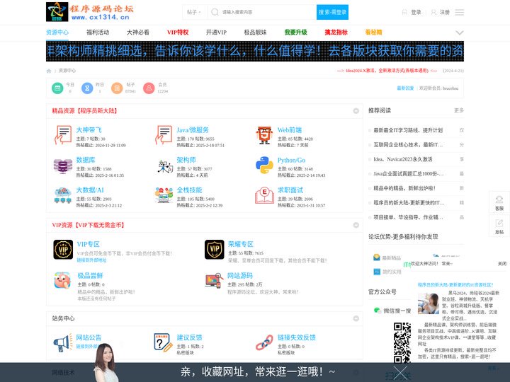Click the 搜索-需登录 search button
Image resolution: width=510 pixels, height=382 pixels.
pyautogui.click(x=332, y=12)
